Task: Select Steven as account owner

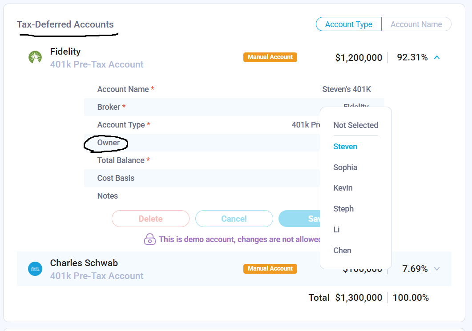Action: (x=345, y=147)
